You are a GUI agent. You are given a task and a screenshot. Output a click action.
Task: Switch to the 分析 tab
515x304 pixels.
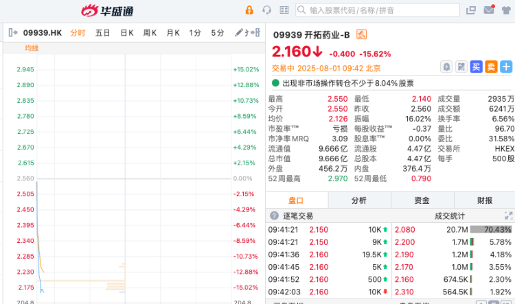click(x=358, y=200)
